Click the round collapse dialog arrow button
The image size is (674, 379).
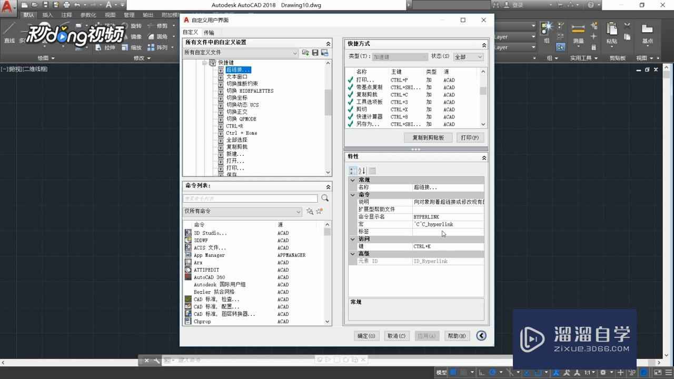[481, 336]
